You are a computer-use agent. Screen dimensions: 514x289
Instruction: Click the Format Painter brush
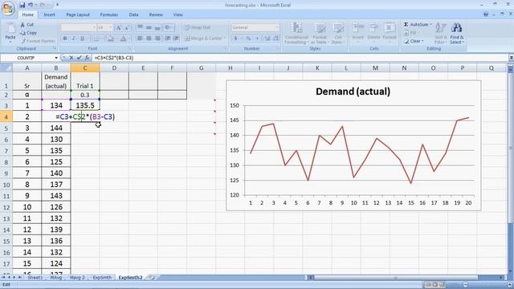[x=38, y=41]
